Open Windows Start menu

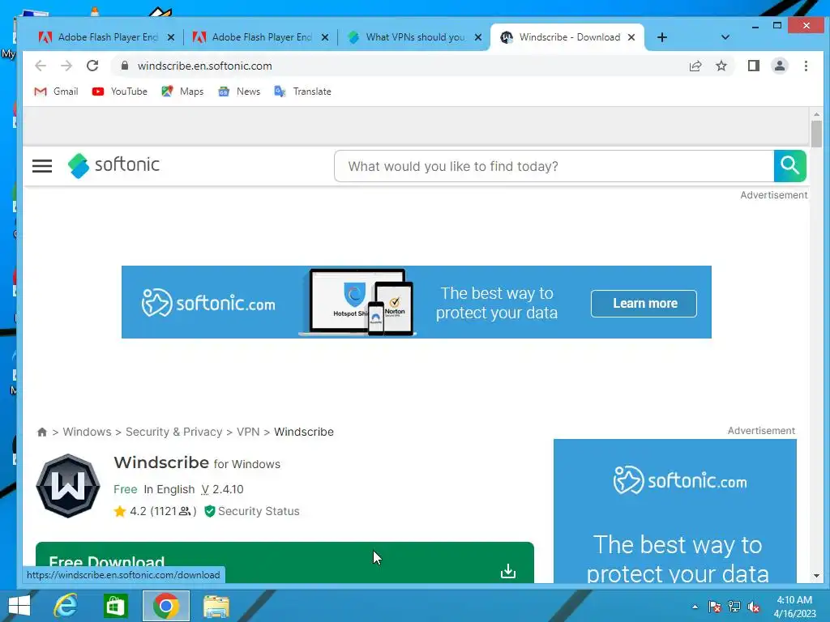click(19, 606)
